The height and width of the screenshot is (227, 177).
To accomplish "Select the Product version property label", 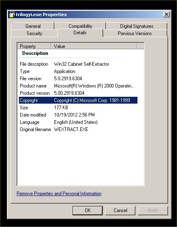I will coord(35,93).
